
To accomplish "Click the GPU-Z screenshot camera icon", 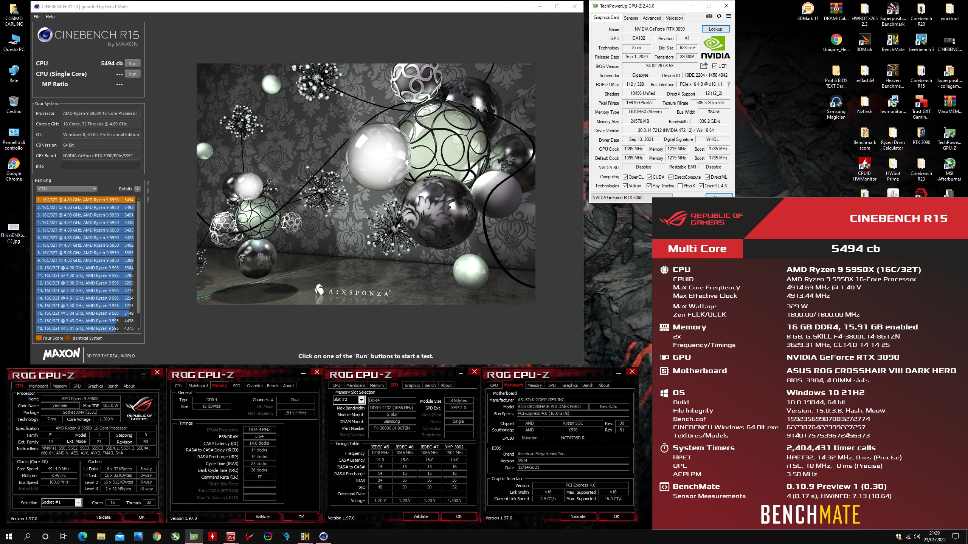I will tap(709, 16).
